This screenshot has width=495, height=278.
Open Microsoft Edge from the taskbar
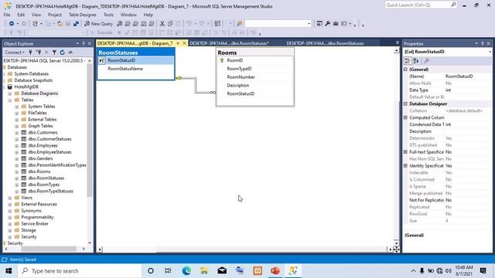pos(186,271)
